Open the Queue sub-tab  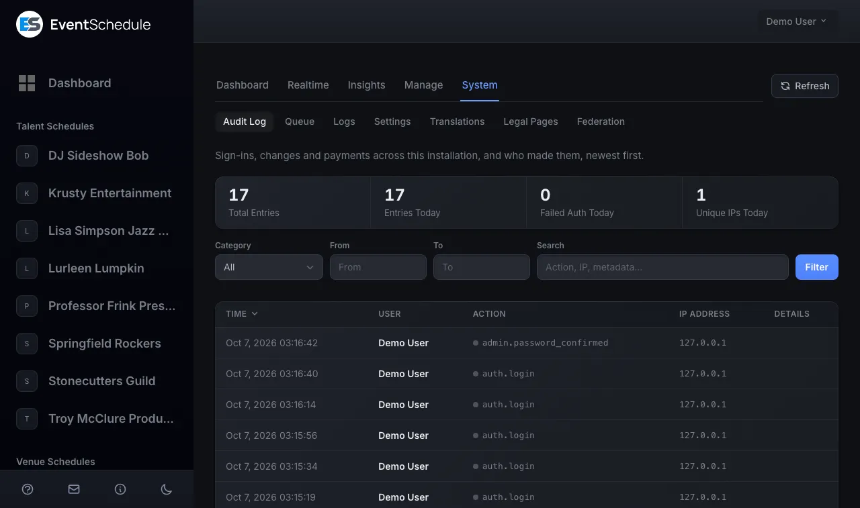click(x=300, y=121)
